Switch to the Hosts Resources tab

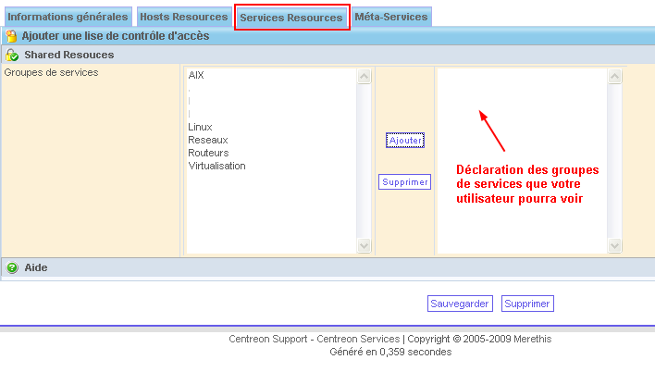point(183,17)
